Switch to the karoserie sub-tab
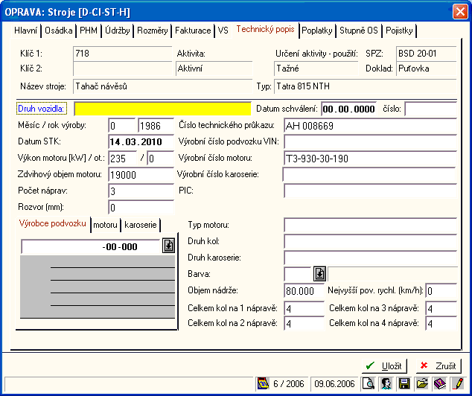The image size is (472, 396). (x=141, y=225)
